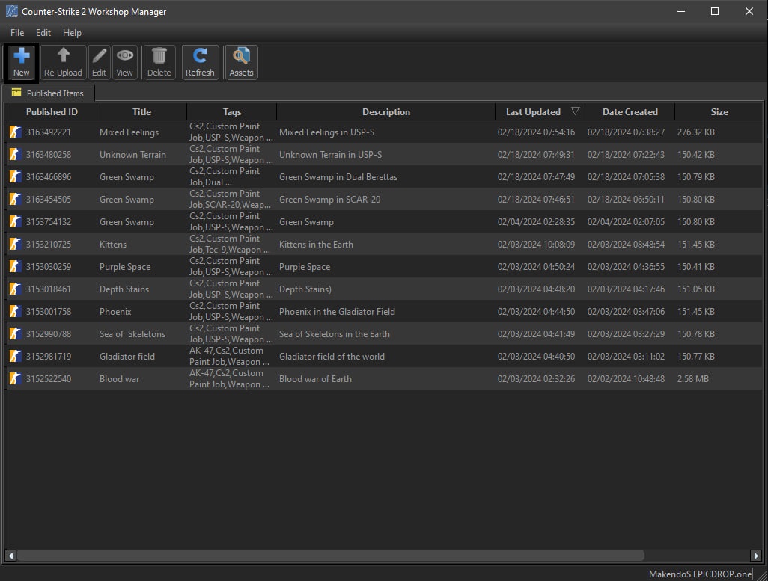The height and width of the screenshot is (581, 768).
Task: Click the Workshop Manager app icon in title bar
Action: tap(12, 11)
